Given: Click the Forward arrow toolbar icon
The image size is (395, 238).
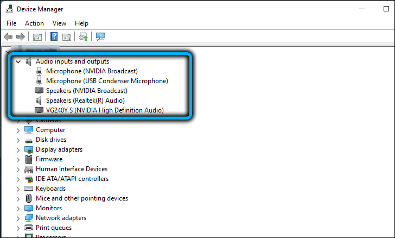Looking at the screenshot, I should pos(21,36).
